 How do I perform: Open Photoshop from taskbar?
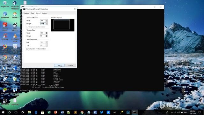(x=128, y=112)
